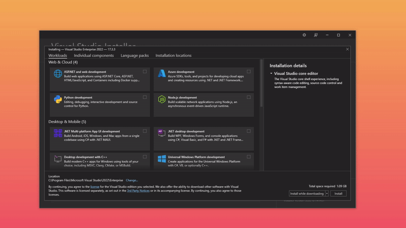Click the Install button

338,194
